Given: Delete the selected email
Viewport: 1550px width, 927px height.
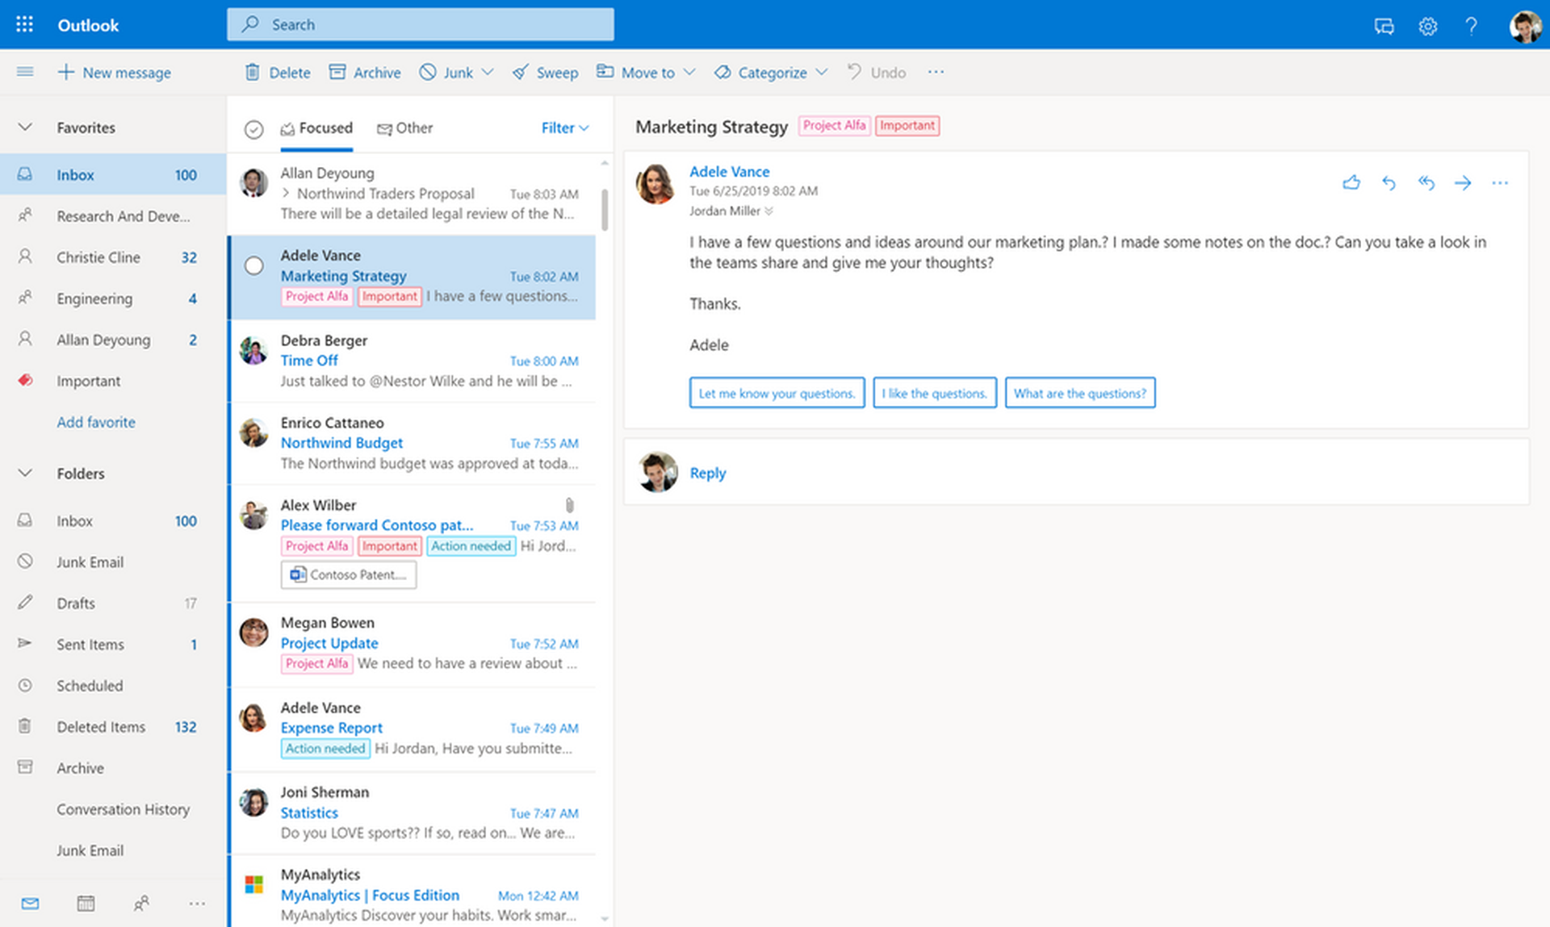Looking at the screenshot, I should [277, 72].
